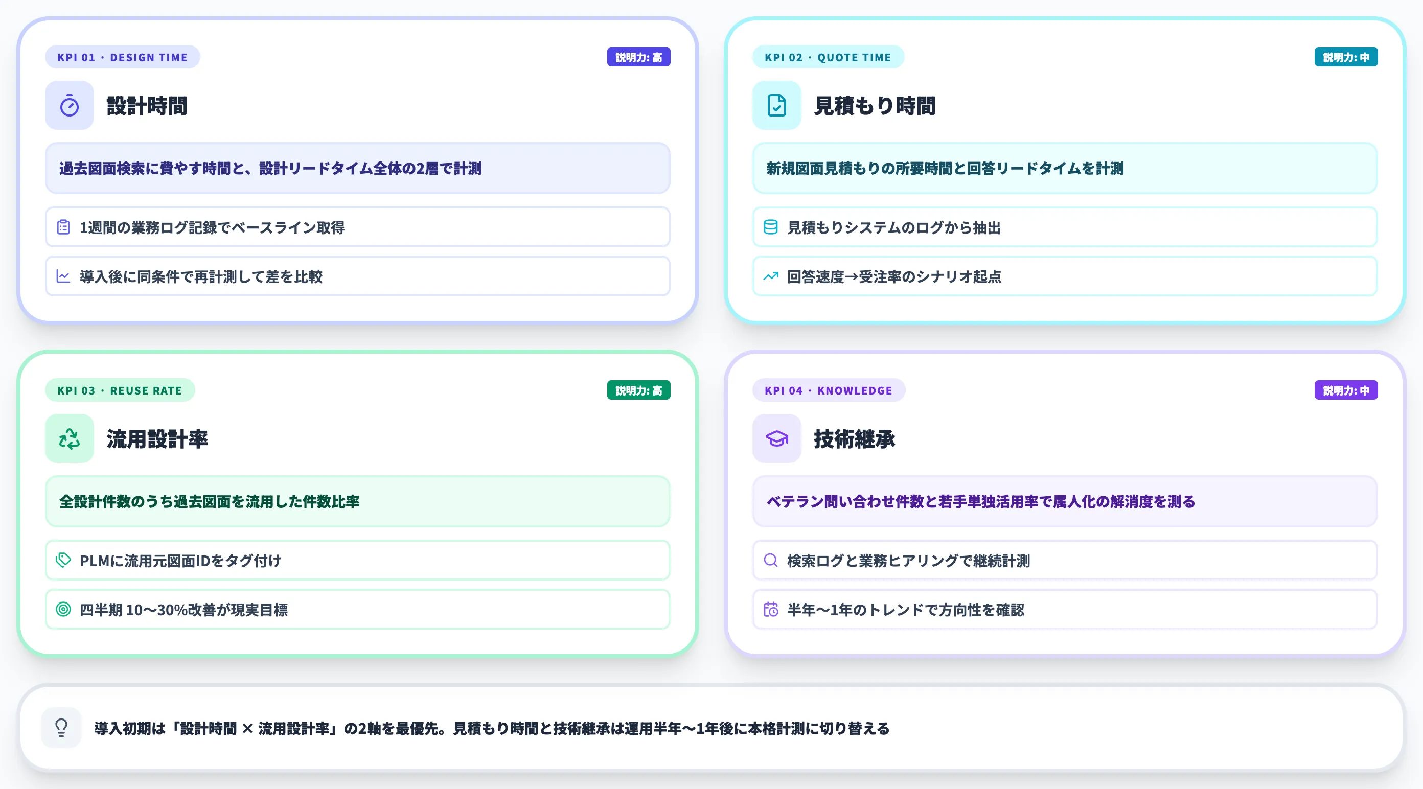The width and height of the screenshot is (1423, 789).
Task: Select the recycle icon for 流用設計率
Action: tap(68, 439)
